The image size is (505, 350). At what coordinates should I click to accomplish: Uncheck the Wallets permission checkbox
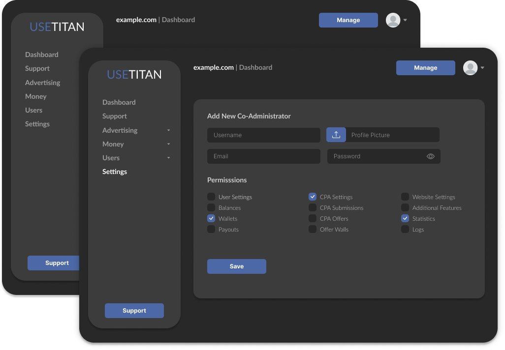click(x=211, y=218)
